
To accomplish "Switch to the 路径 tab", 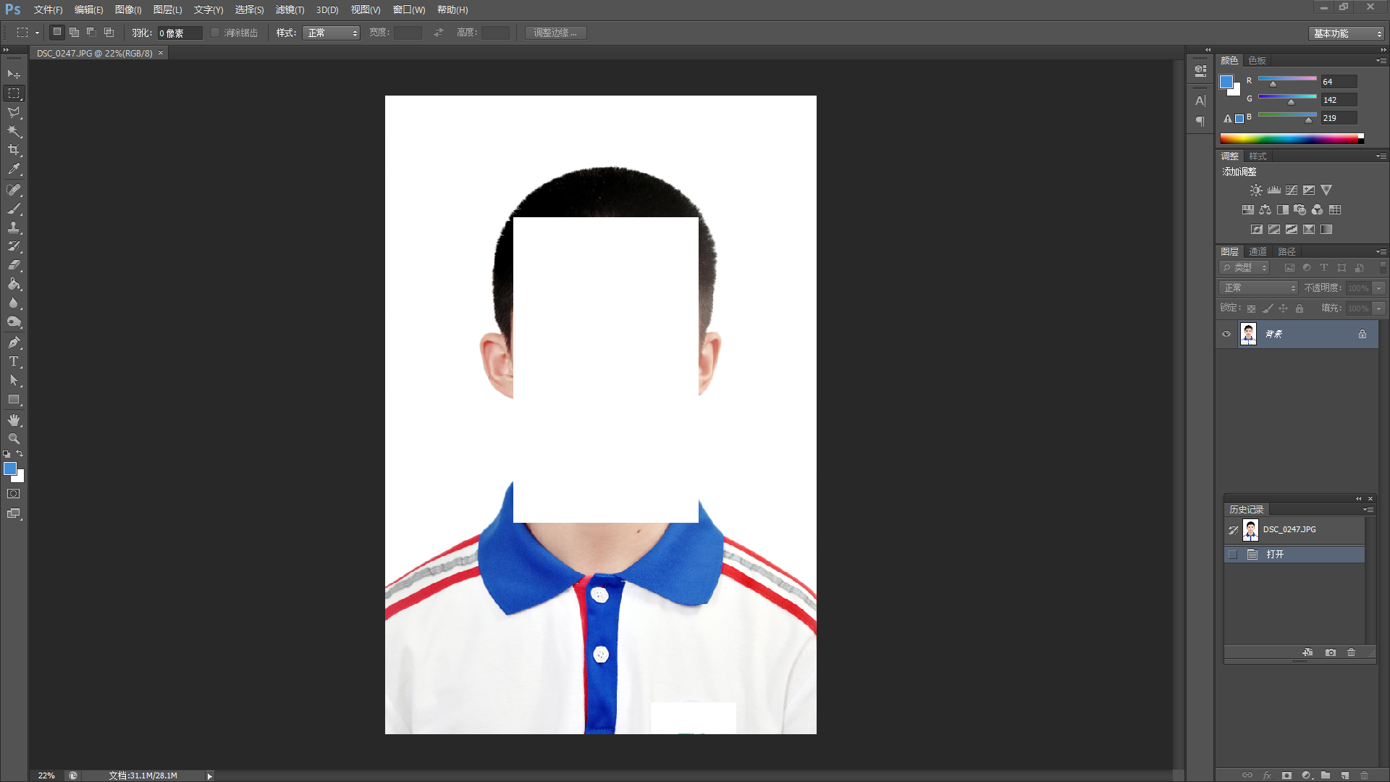I will (1286, 252).
